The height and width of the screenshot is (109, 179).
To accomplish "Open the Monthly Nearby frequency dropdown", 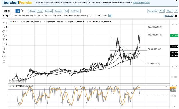I will point(83,16).
